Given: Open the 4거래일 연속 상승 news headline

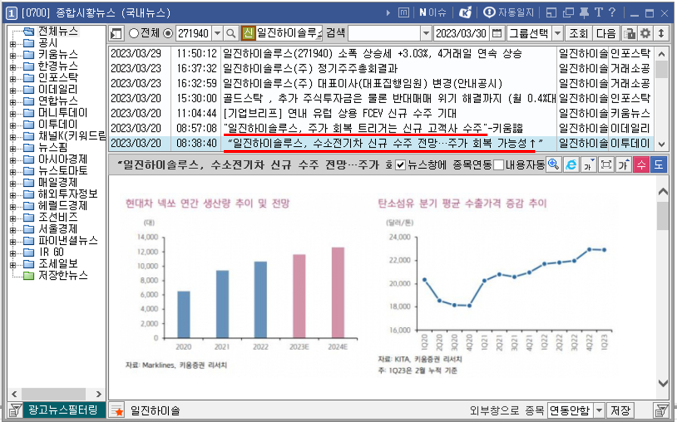Looking at the screenshot, I should [373, 54].
